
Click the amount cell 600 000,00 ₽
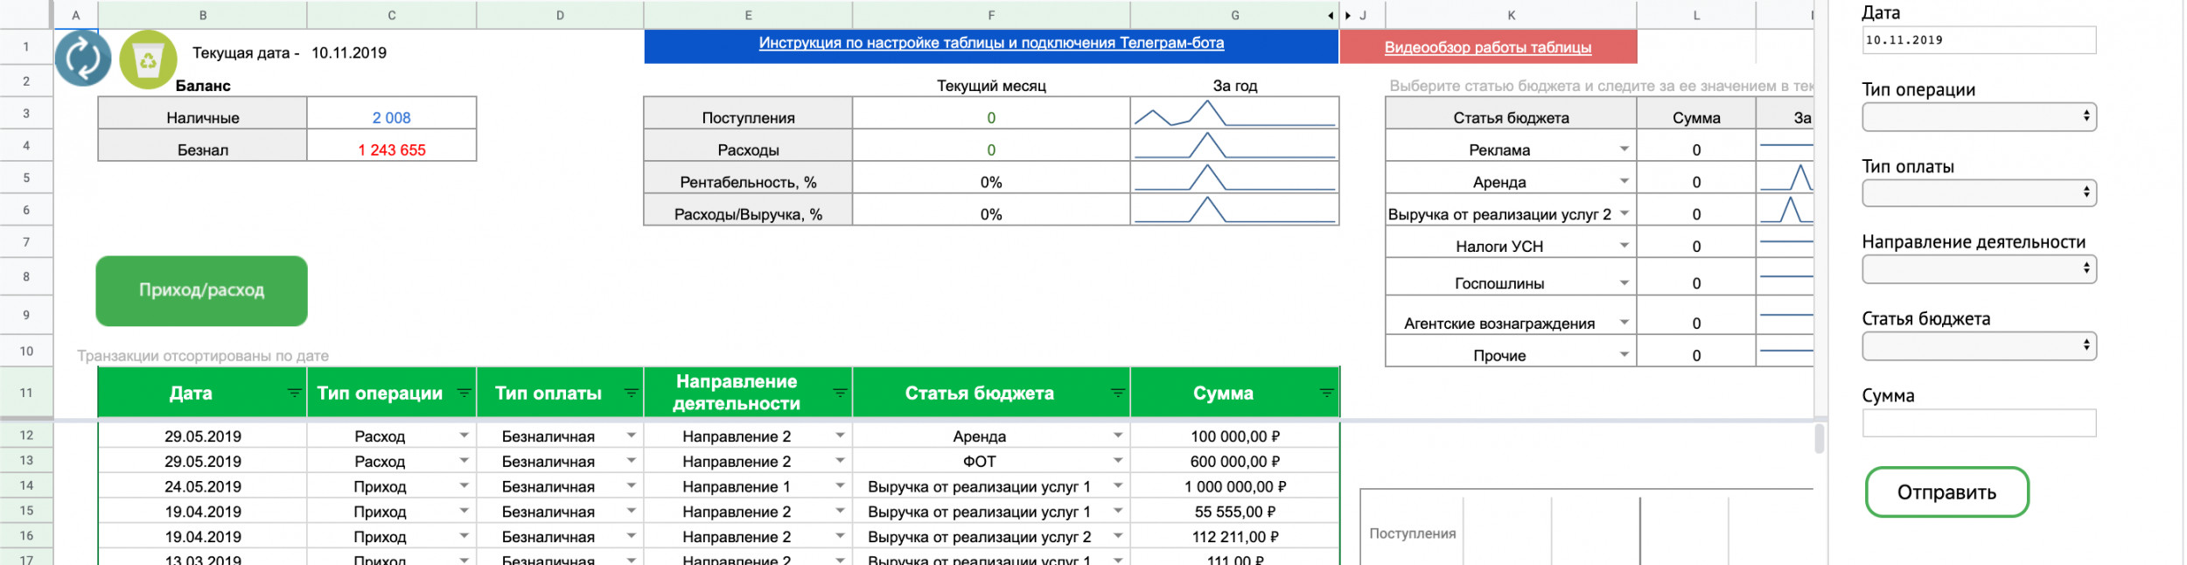tap(1234, 461)
